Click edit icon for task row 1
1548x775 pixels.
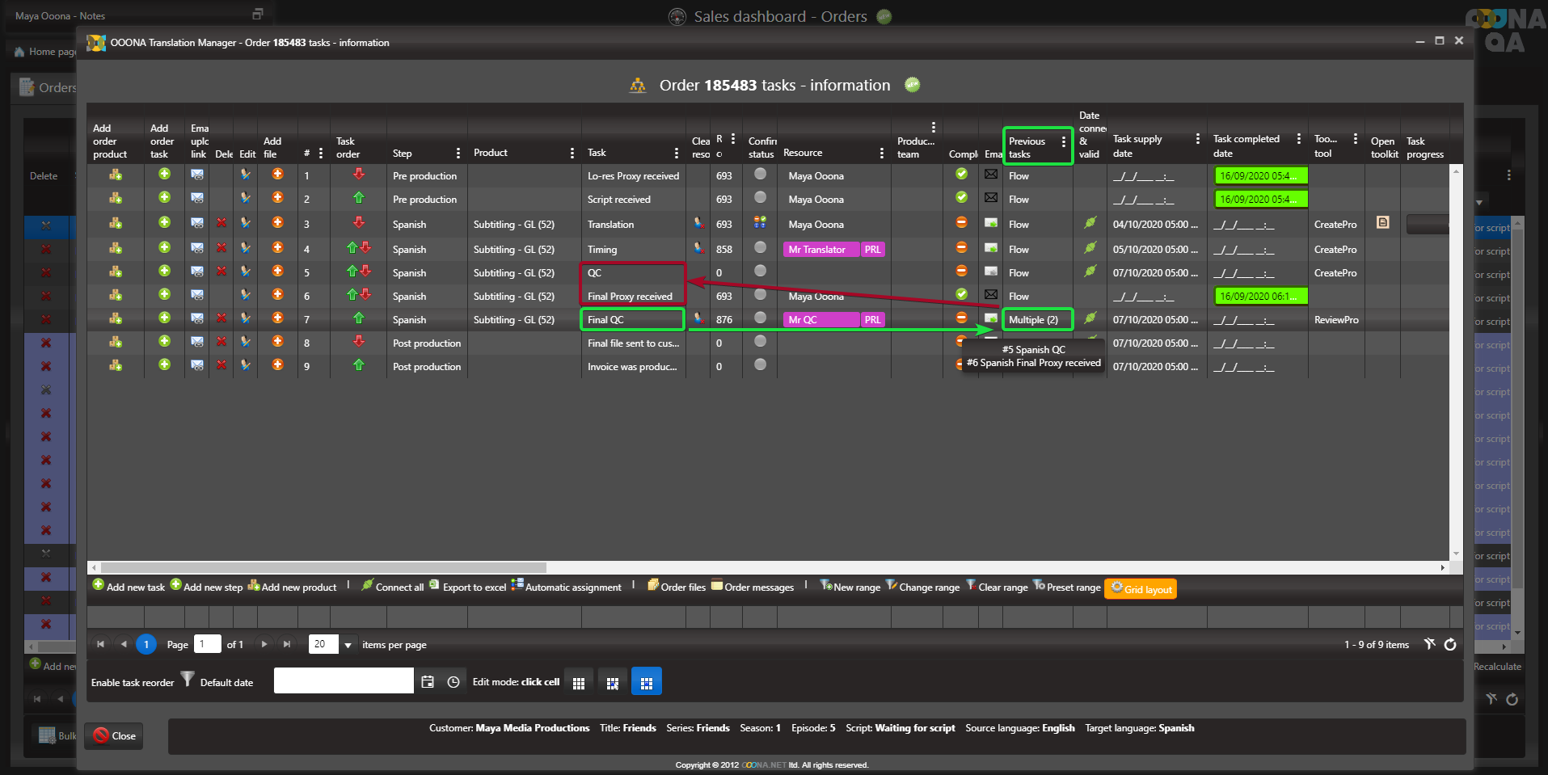(x=246, y=175)
